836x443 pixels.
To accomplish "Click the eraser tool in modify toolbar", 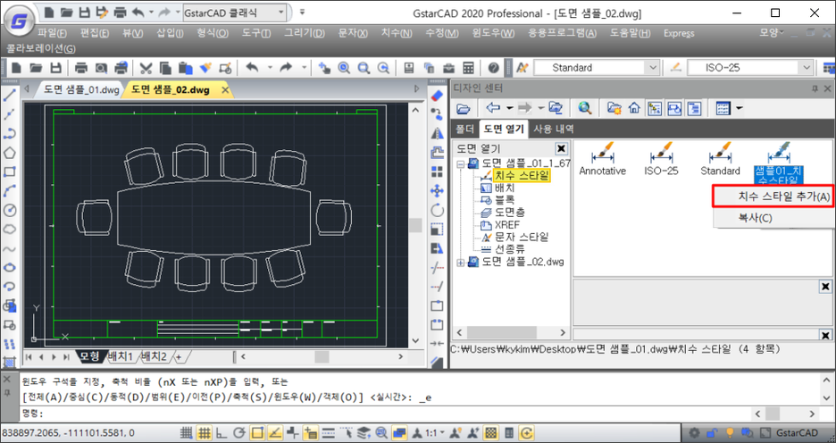I will tap(437, 96).
